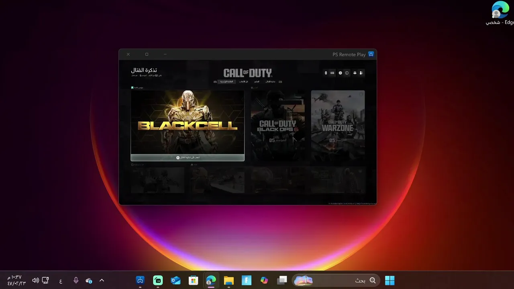Click the microphone tray icon

pos(76,281)
